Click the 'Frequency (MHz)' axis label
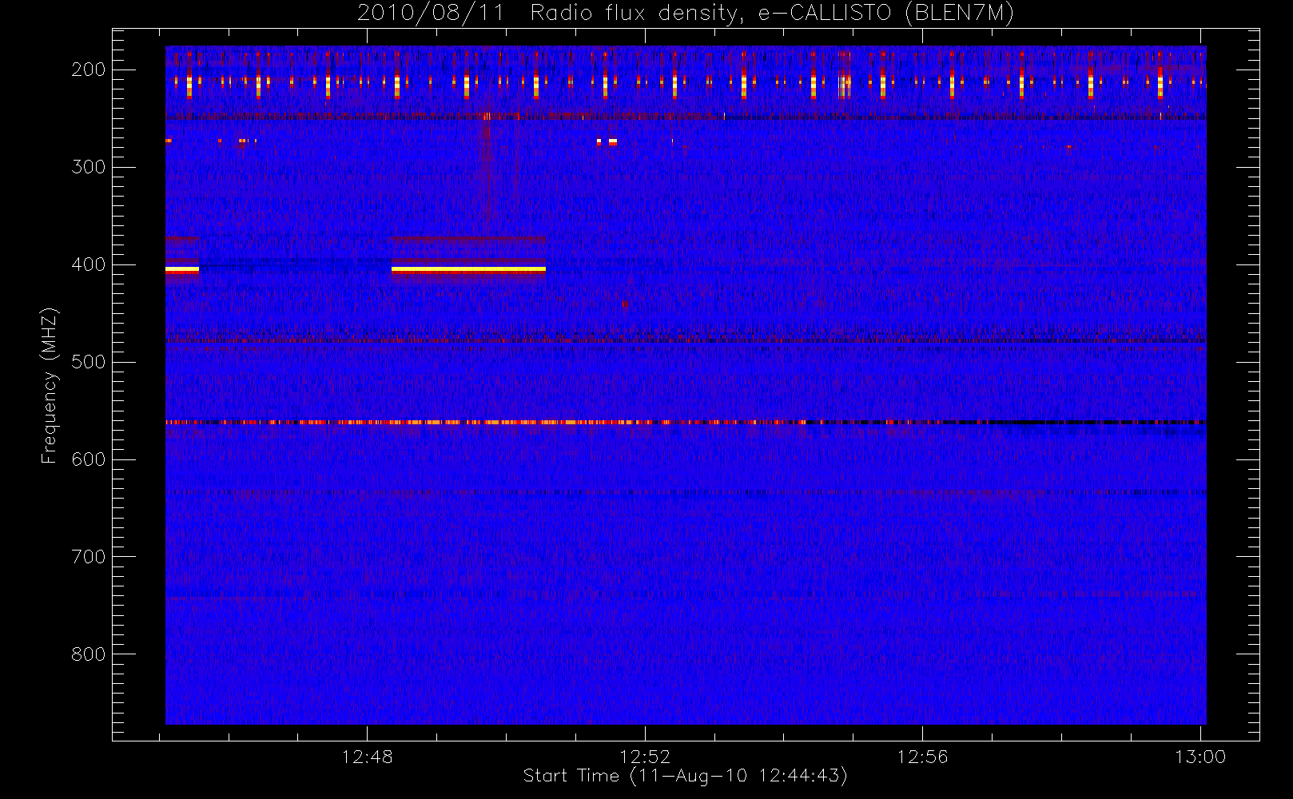The width and height of the screenshot is (1293, 799). pyautogui.click(x=50, y=386)
